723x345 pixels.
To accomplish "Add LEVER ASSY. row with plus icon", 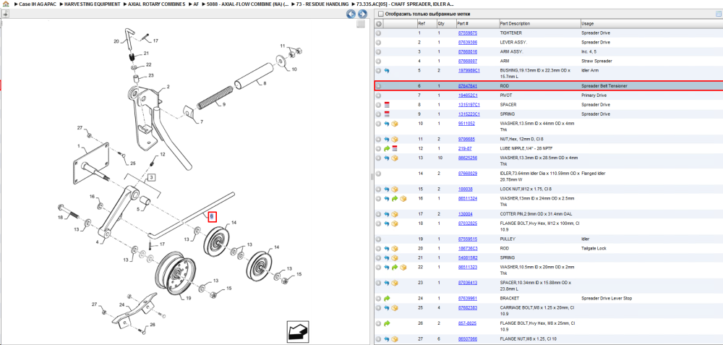I will (x=379, y=43).
